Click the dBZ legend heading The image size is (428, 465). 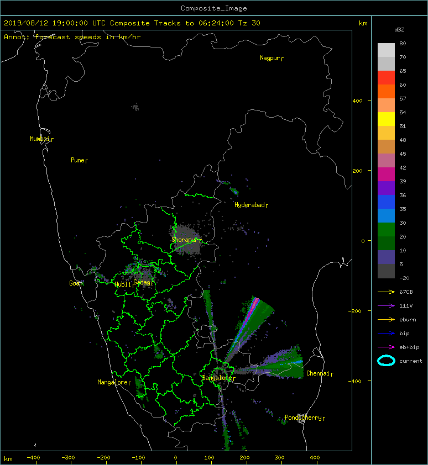(399, 30)
